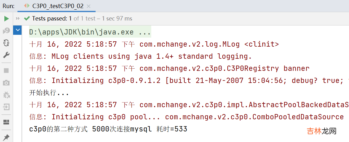Click the console line with 耗时=533
The image size is (349, 142).
pos(108,129)
